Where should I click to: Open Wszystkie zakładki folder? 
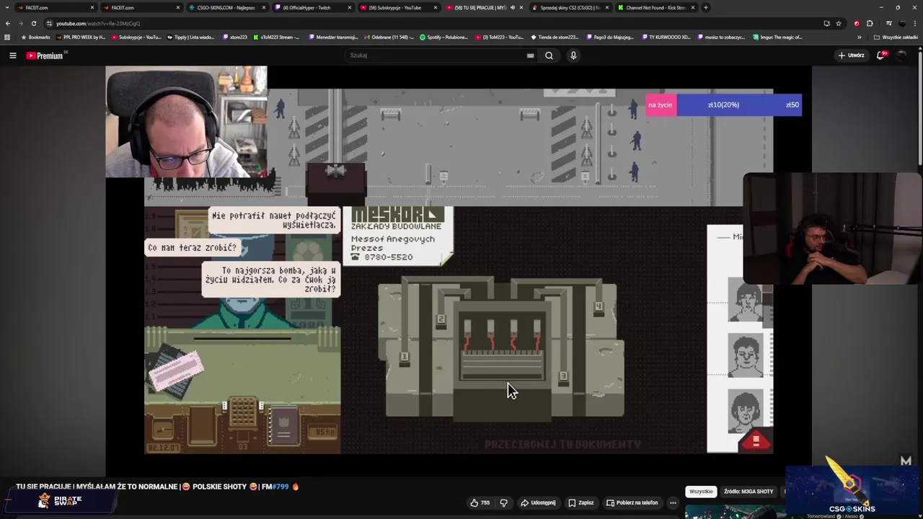click(x=896, y=37)
